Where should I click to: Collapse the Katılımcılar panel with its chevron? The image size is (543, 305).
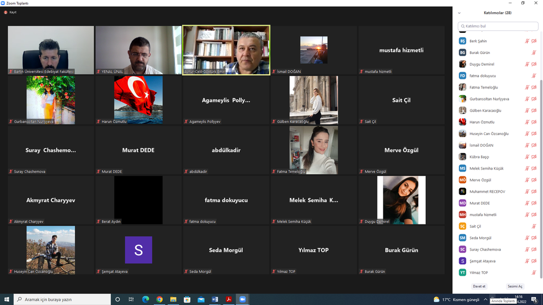coord(459,13)
